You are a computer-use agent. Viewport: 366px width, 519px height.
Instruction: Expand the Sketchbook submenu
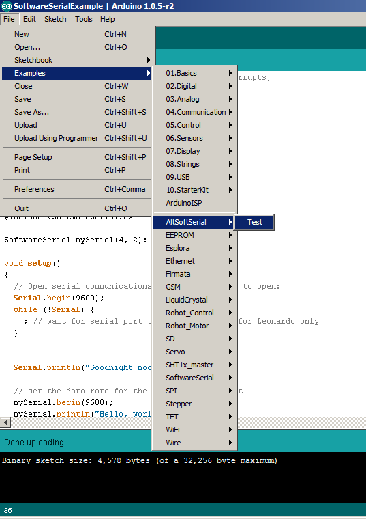(x=76, y=60)
